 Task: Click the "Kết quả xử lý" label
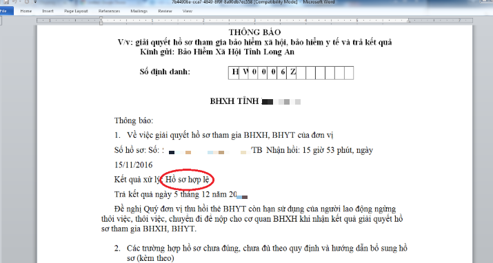[x=137, y=180]
